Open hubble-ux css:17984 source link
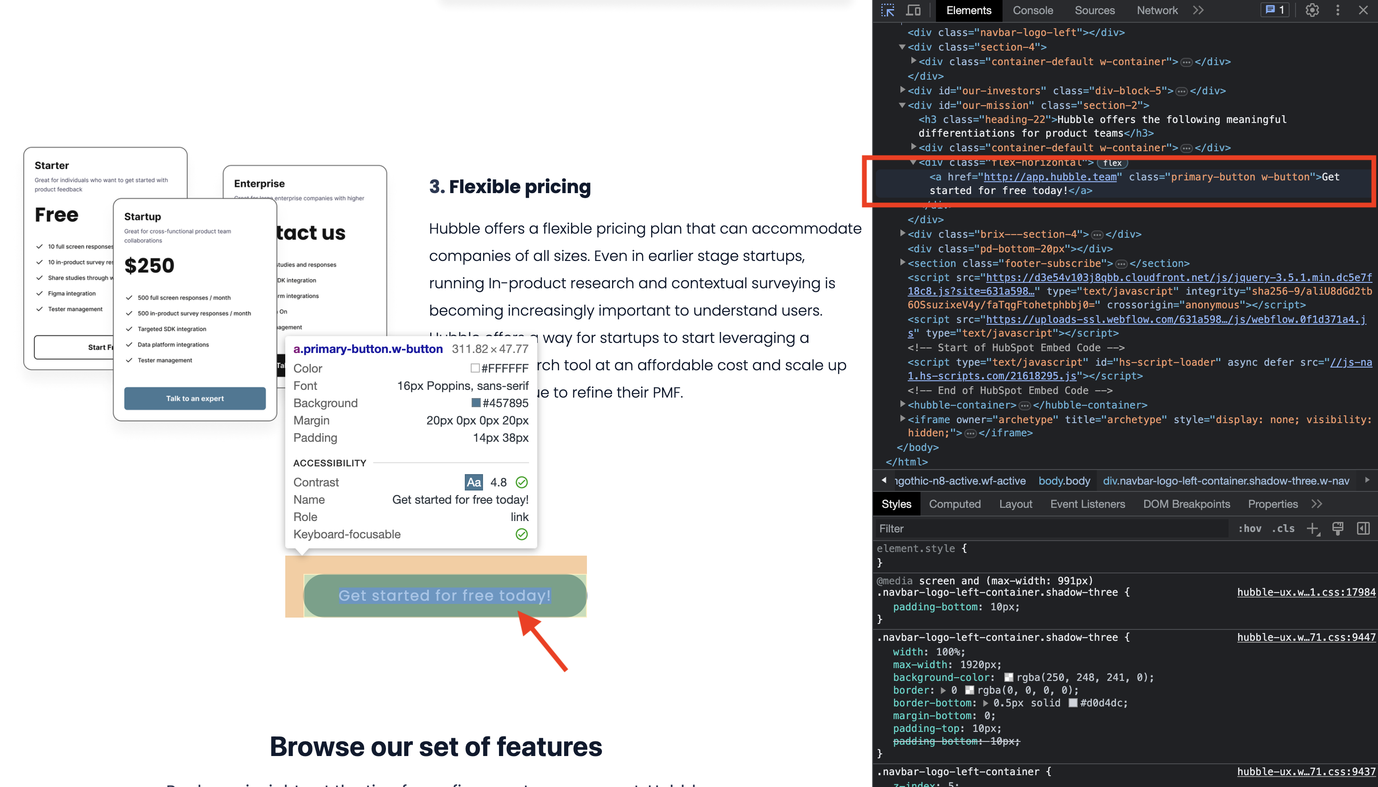Viewport: 1378px width, 787px height. (x=1306, y=592)
